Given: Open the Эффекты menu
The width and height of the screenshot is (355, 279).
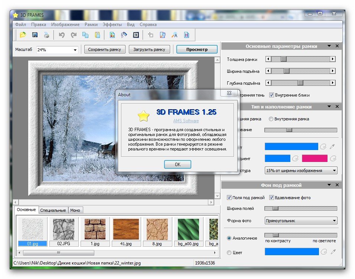Looking at the screenshot, I should (x=112, y=25).
